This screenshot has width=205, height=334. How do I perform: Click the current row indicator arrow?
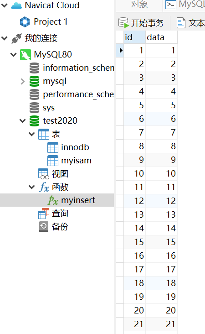(121, 51)
